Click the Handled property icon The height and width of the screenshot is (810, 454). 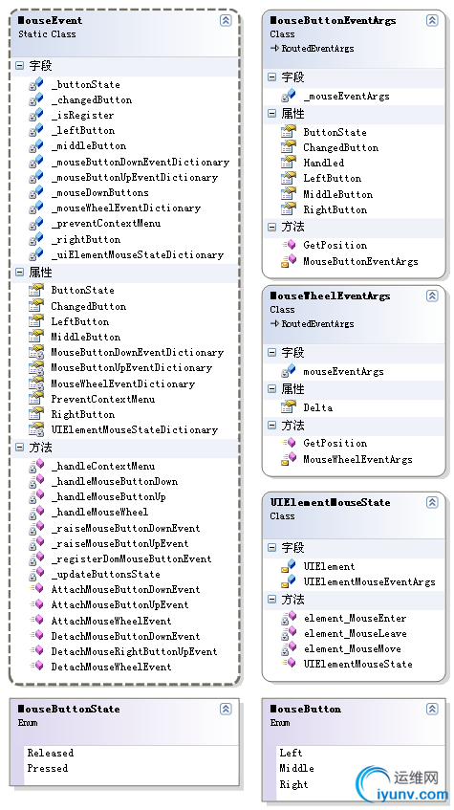click(x=289, y=163)
